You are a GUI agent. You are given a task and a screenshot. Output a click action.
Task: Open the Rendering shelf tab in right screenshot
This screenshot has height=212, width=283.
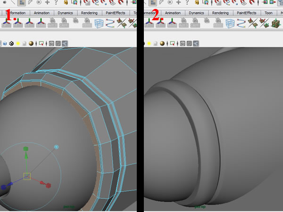point(220,13)
